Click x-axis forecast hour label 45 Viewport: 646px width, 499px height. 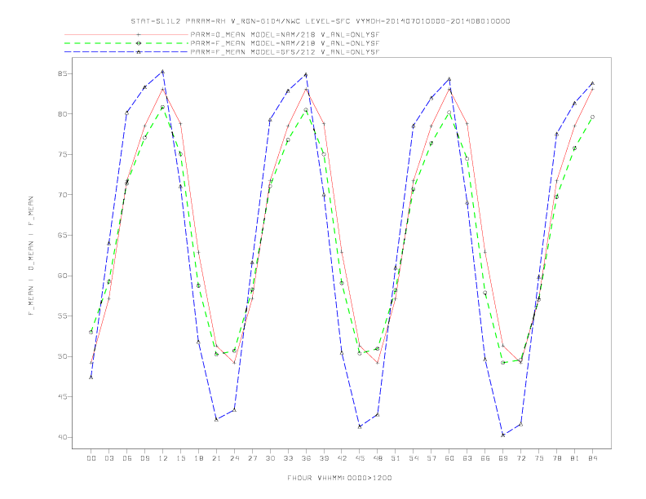[x=360, y=458]
